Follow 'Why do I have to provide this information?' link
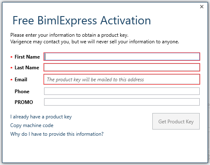This screenshot has height=165, width=210. [57, 134]
